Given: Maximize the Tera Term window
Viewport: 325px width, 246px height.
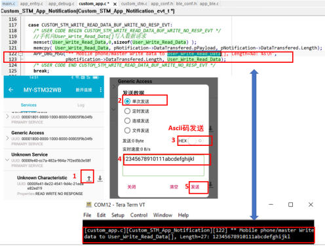Looking at the screenshot, I should 290,205.
